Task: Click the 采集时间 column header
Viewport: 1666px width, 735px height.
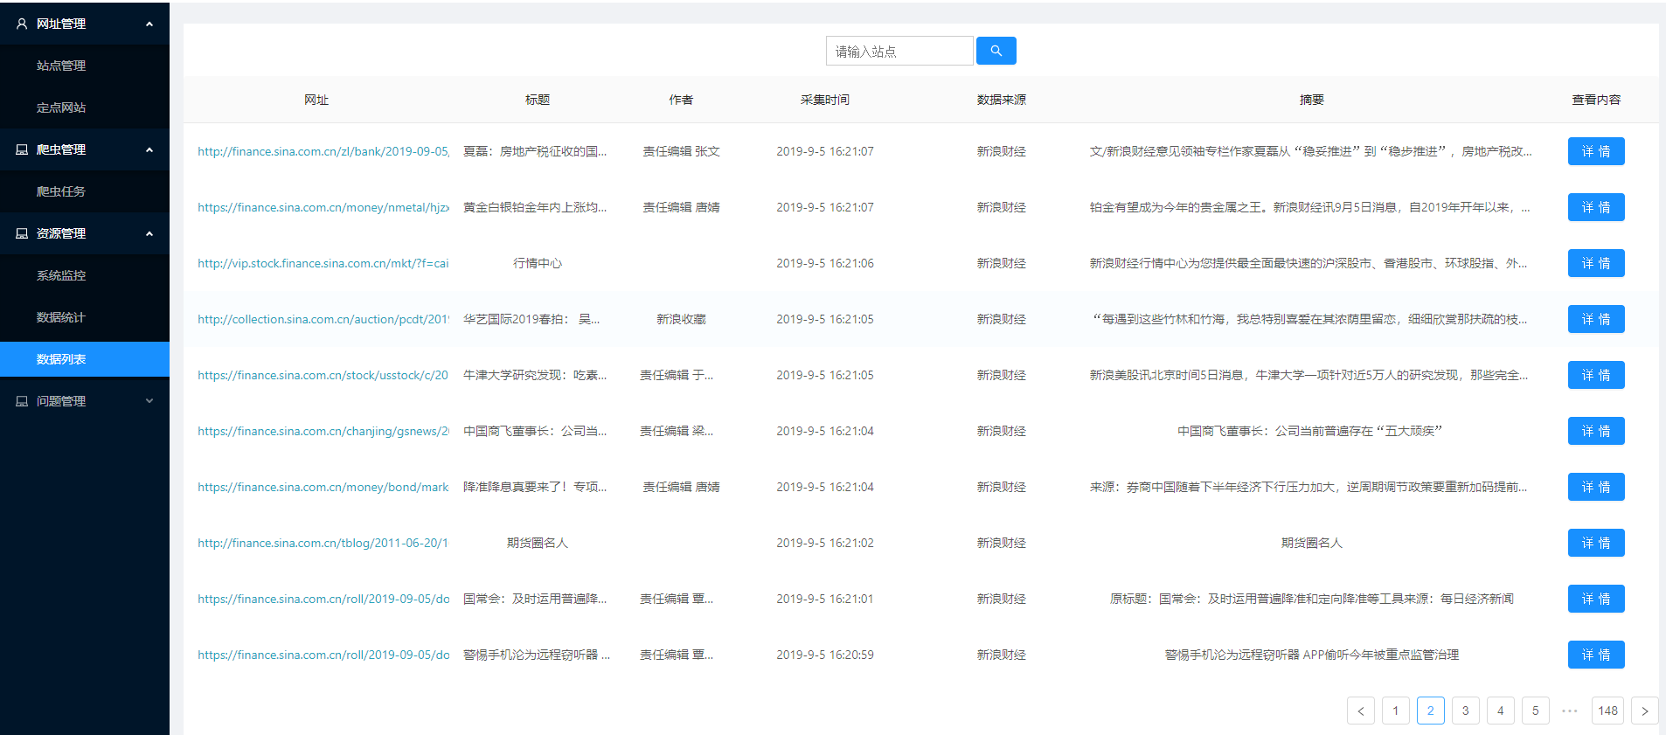Action: pos(824,100)
